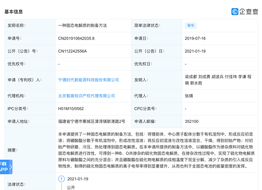Click publication date 2021-01-19 in table
The image size is (262, 190).
click(x=195, y=51)
